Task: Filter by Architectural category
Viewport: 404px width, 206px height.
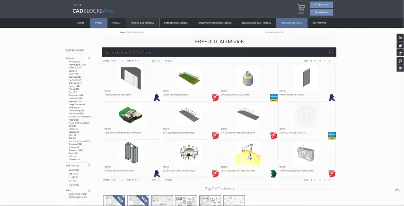Action: coord(77,65)
